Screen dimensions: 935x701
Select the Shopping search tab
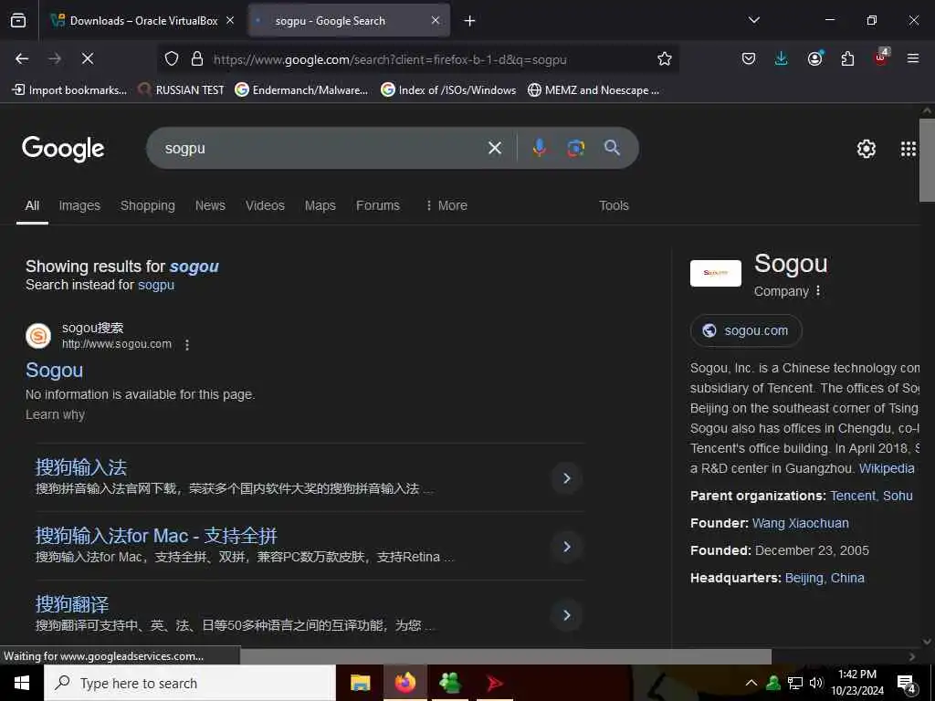pyautogui.click(x=147, y=205)
